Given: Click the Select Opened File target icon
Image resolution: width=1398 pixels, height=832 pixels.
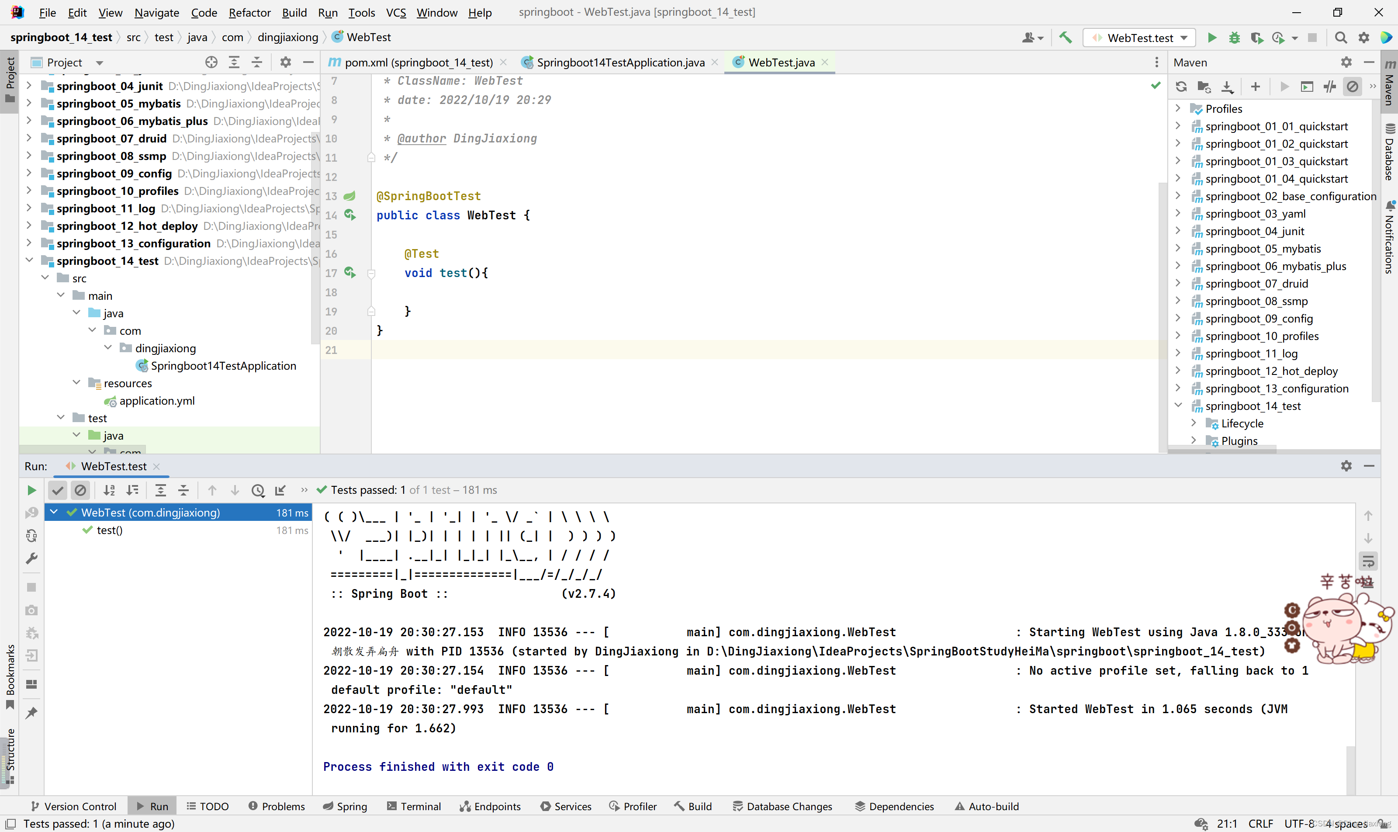Looking at the screenshot, I should pyautogui.click(x=211, y=62).
